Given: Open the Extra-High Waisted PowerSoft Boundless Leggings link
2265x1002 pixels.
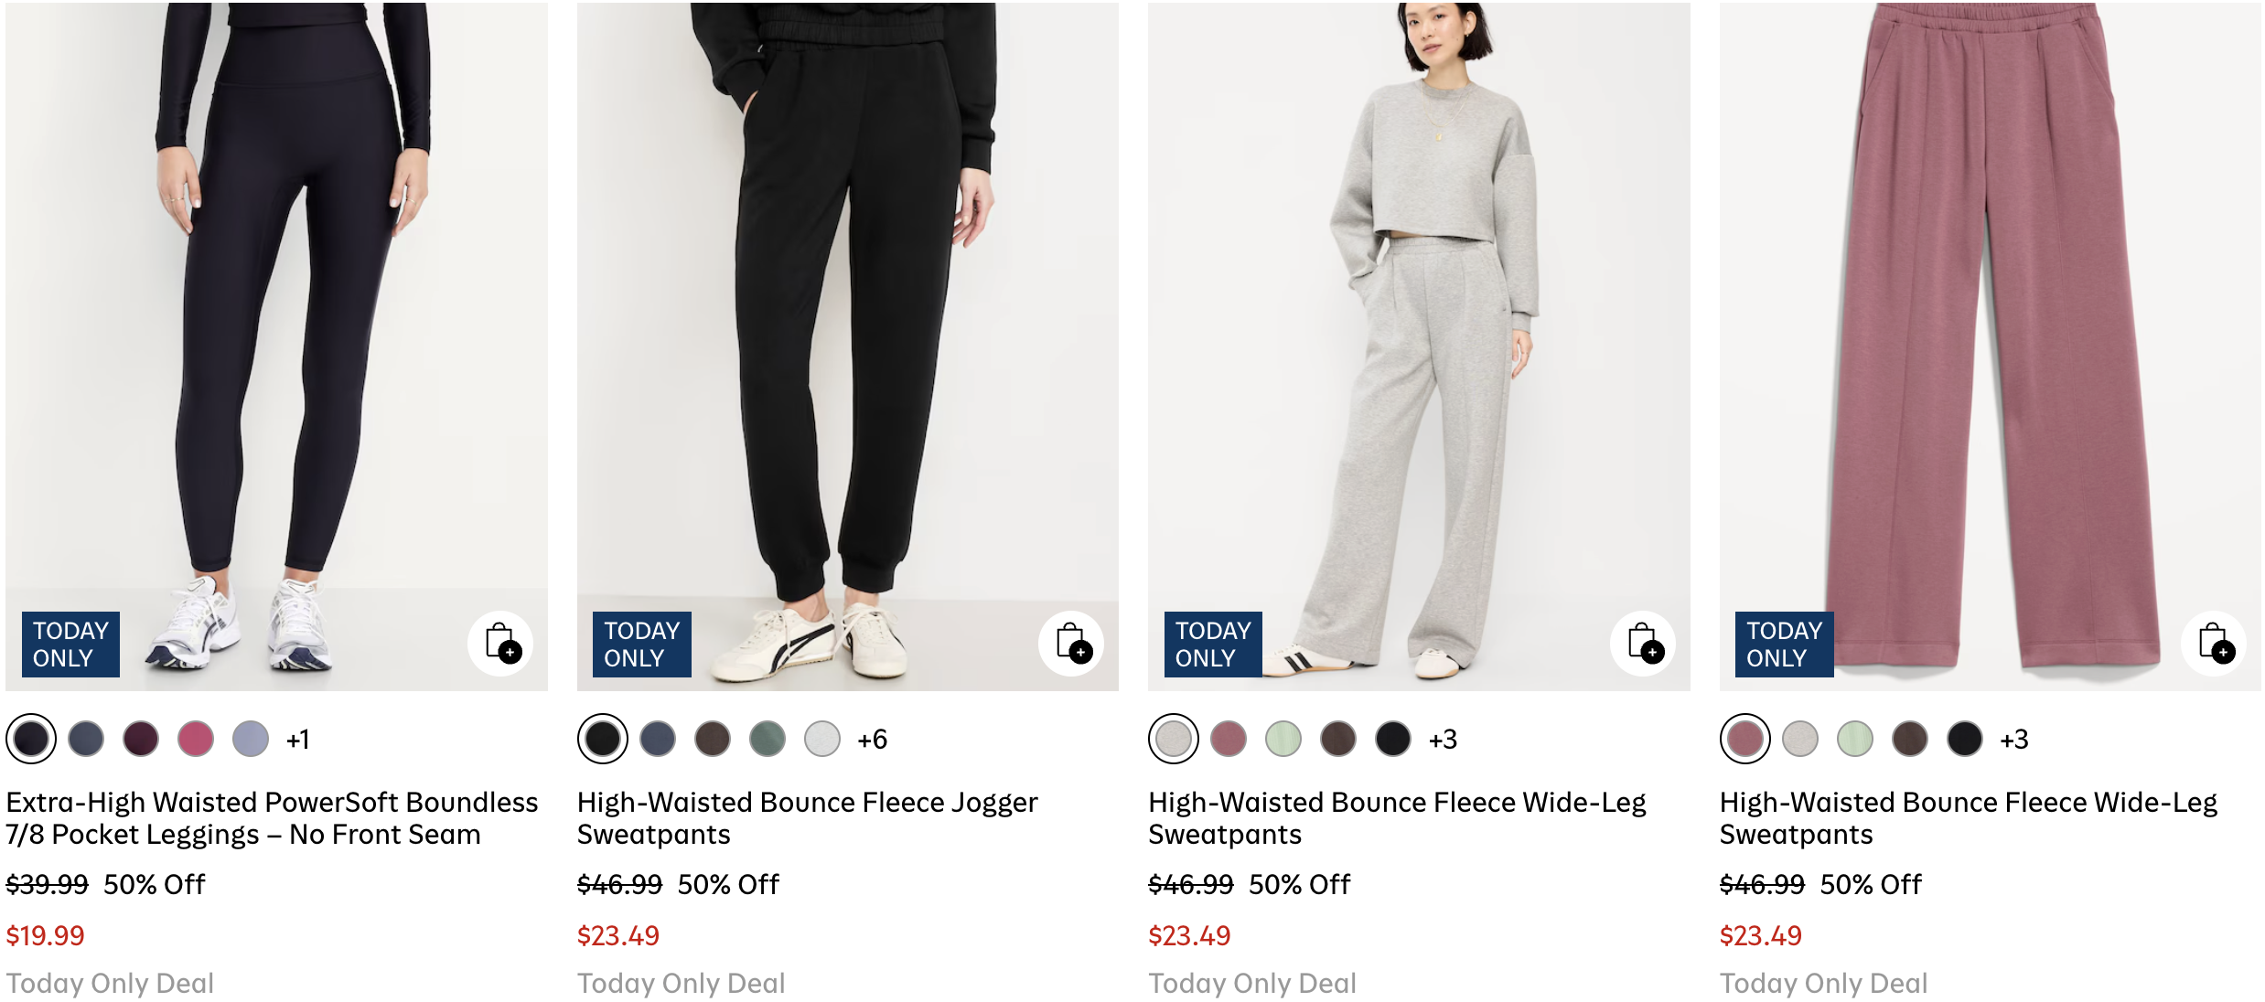Looking at the screenshot, I should pyautogui.click(x=272, y=817).
